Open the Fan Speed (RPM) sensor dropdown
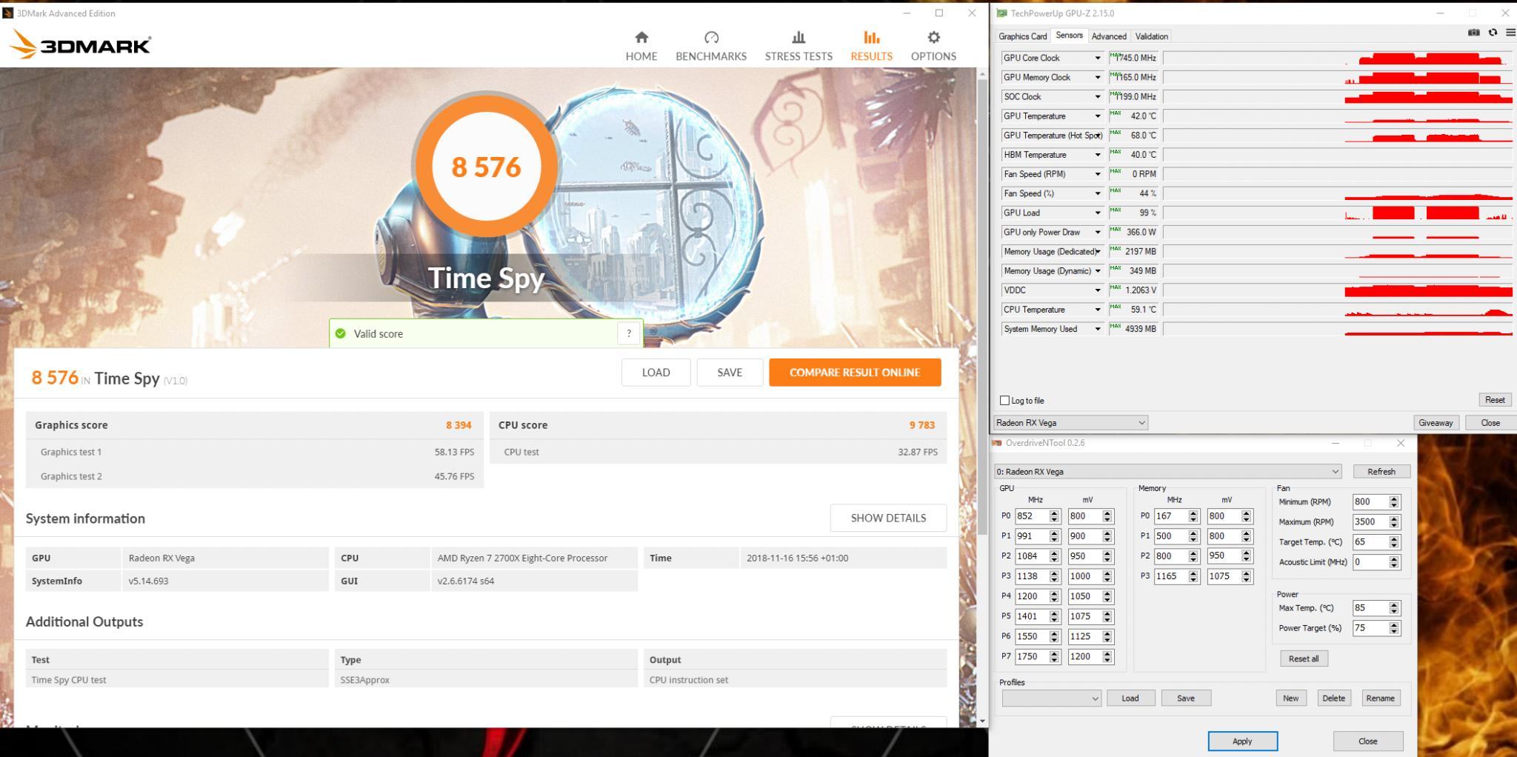The image size is (1517, 757). (1098, 174)
